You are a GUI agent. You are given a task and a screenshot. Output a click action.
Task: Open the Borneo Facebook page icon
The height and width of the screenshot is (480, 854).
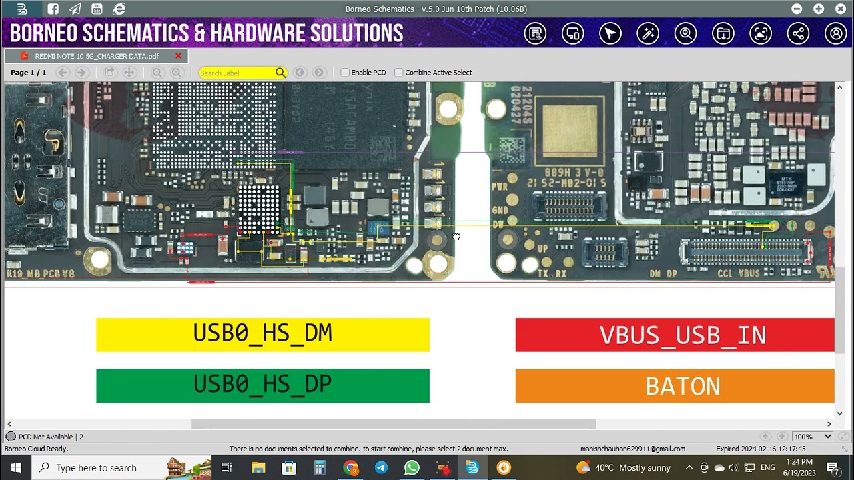[x=53, y=9]
